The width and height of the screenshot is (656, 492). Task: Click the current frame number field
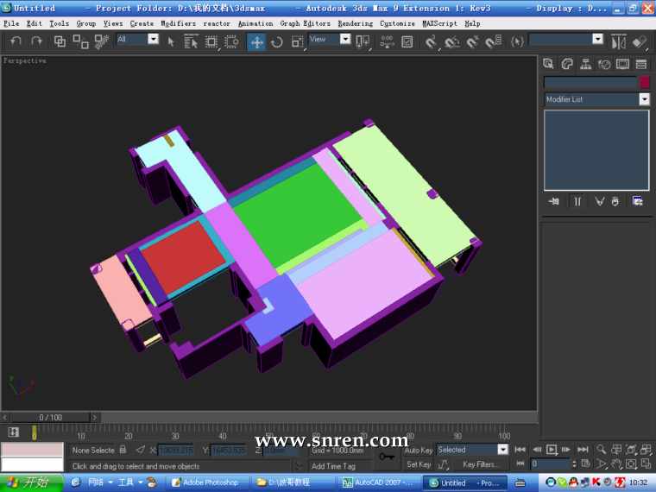pos(550,464)
